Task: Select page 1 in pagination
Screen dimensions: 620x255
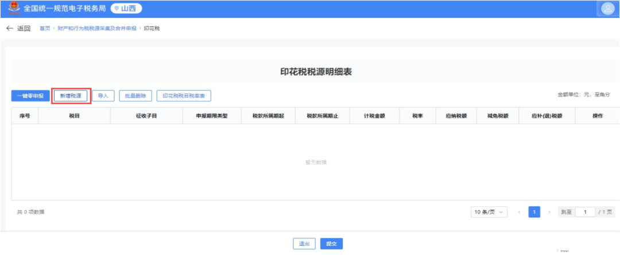Action: pos(534,212)
